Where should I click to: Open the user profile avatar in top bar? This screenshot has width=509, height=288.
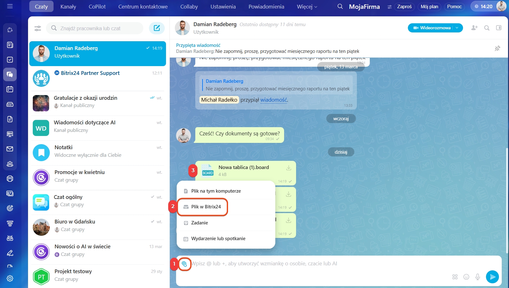tap(501, 6)
